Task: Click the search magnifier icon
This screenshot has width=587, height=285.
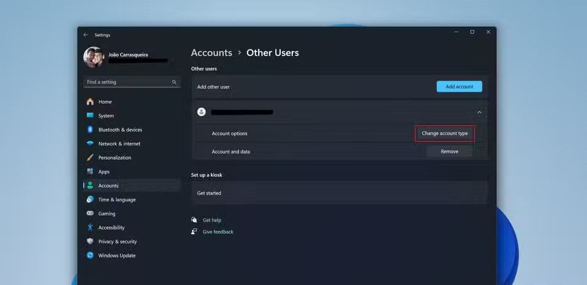Action: coord(174,82)
